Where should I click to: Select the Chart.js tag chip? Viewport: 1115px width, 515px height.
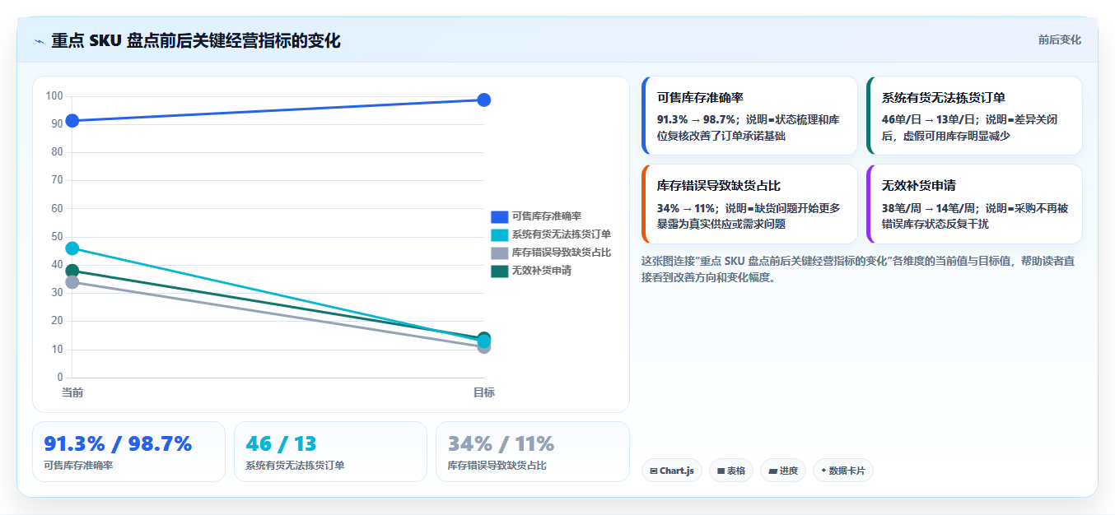[672, 471]
